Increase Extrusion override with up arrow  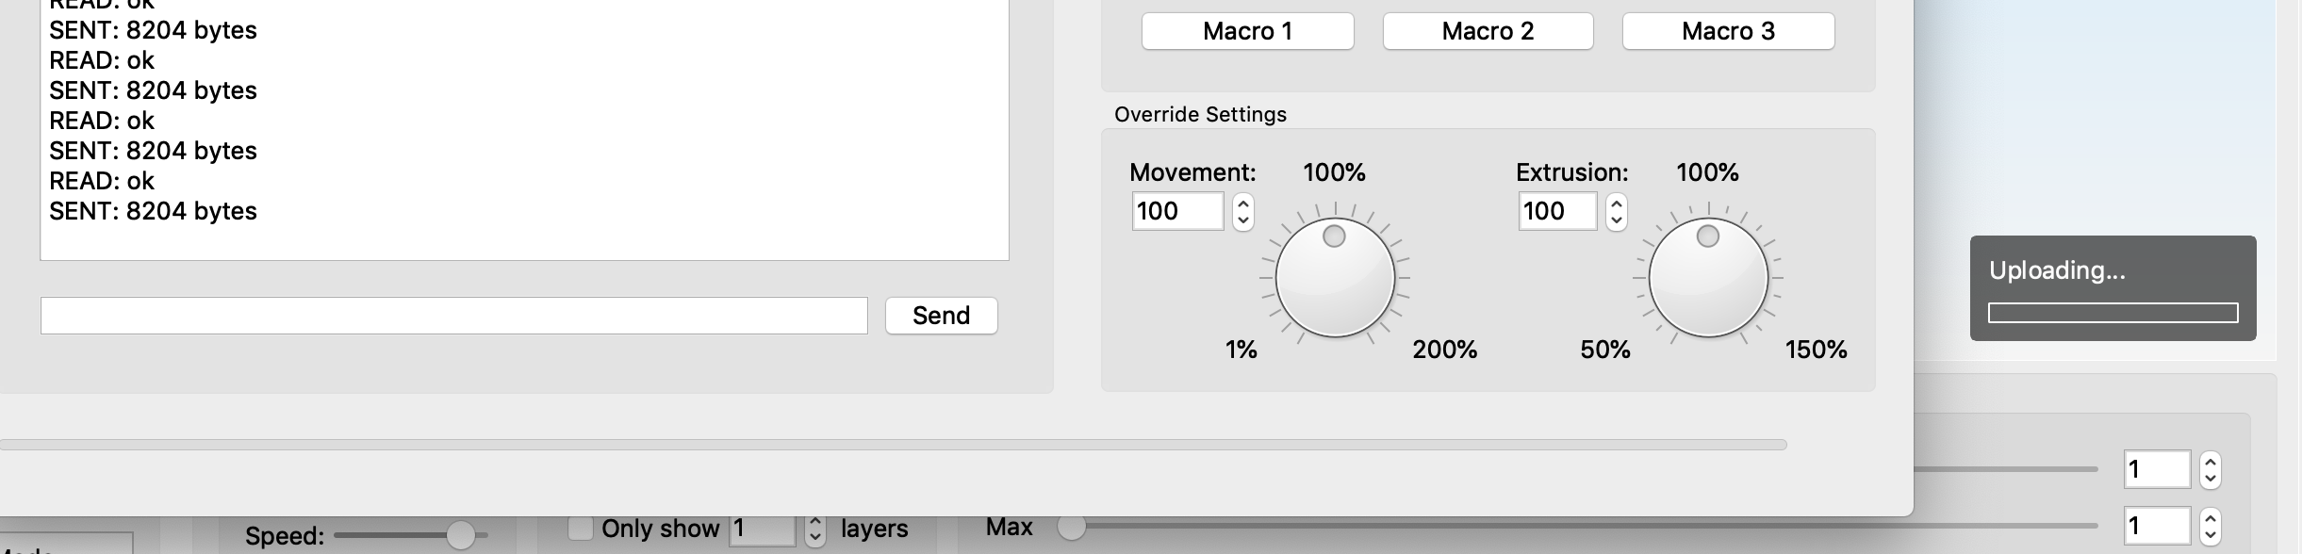1617,203
